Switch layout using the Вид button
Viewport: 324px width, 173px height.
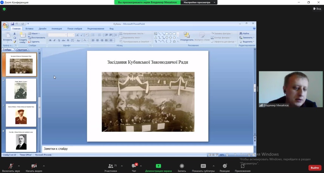point(316,9)
